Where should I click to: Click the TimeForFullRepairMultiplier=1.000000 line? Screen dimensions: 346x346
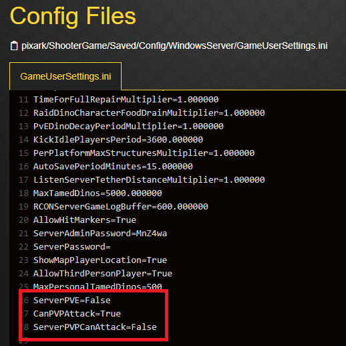click(x=126, y=100)
